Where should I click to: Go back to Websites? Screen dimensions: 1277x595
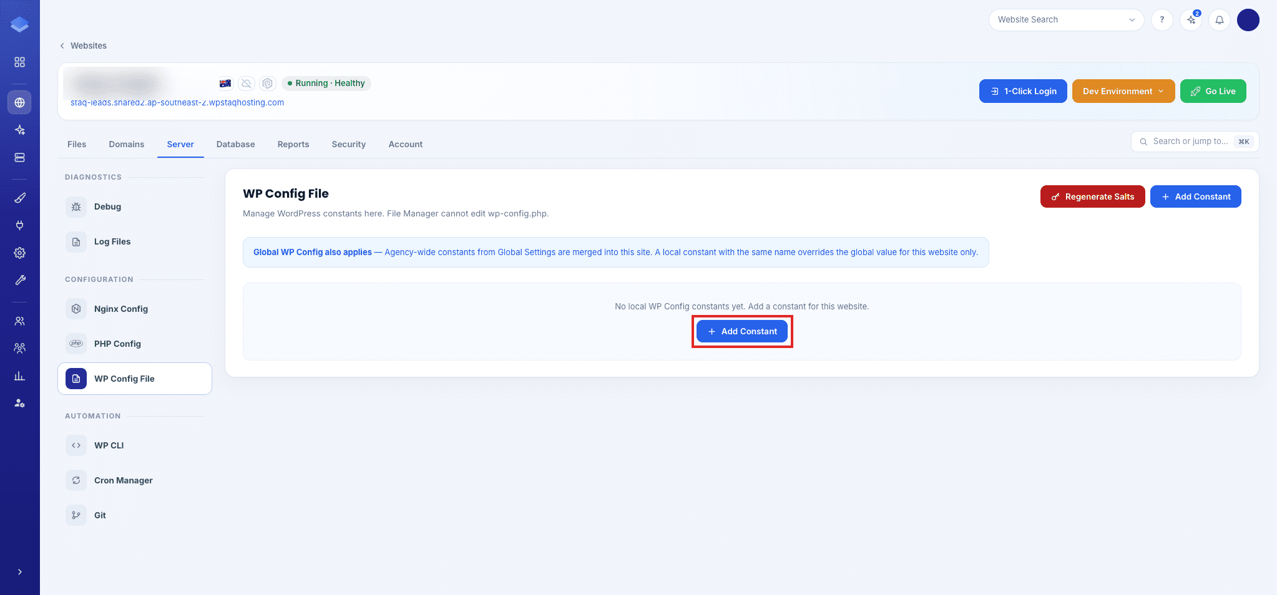coord(83,46)
